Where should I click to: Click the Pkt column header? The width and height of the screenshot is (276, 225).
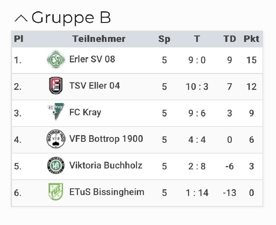pos(251,39)
